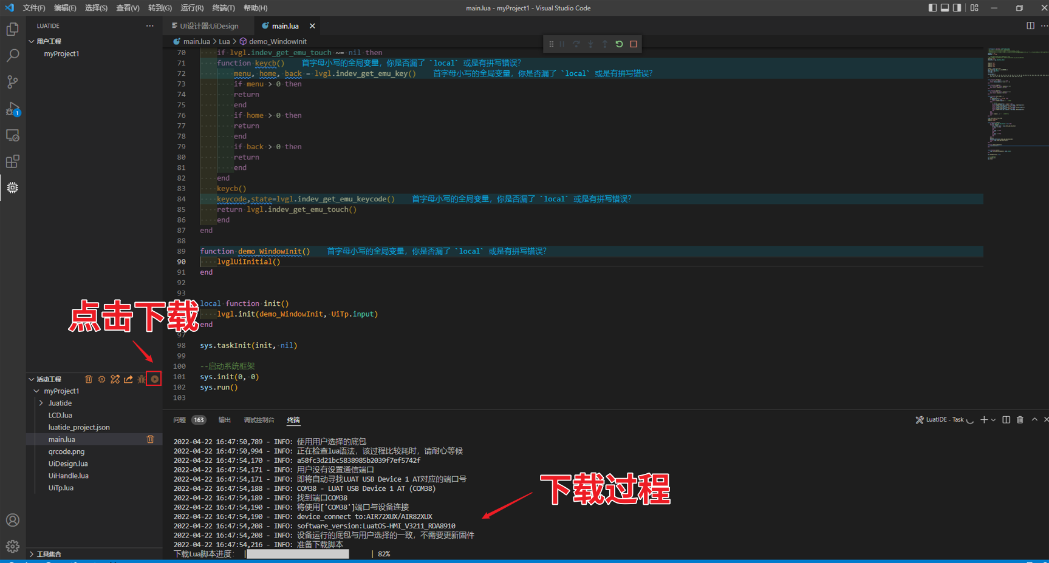Open UiHandle.lua in the file tree
The height and width of the screenshot is (563, 1049).
tap(68, 476)
